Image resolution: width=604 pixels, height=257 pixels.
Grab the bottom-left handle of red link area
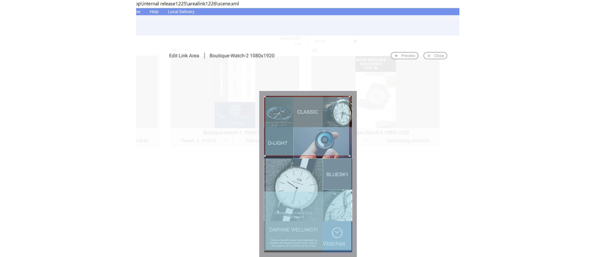pyautogui.click(x=265, y=156)
